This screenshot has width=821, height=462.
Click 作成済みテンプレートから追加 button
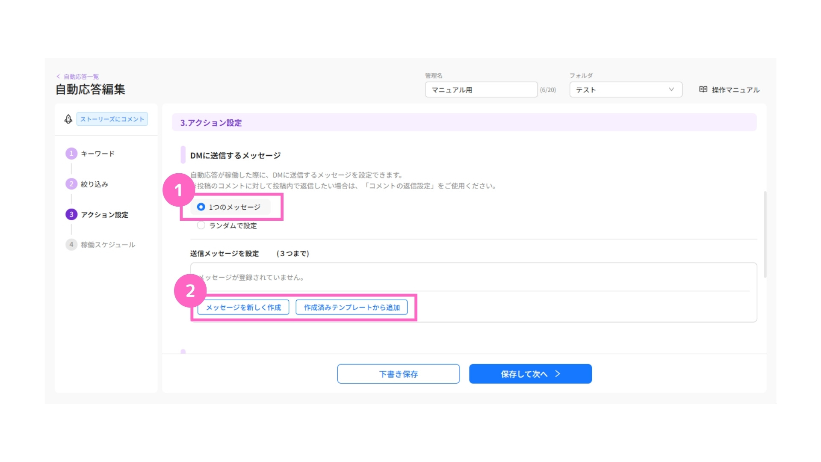point(351,307)
